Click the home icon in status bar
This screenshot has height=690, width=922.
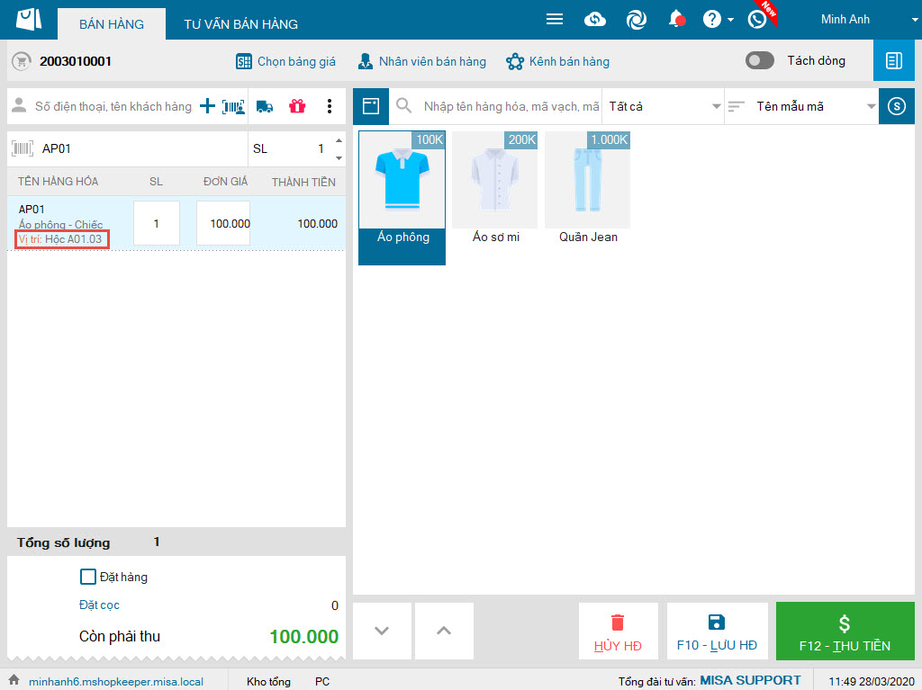pyautogui.click(x=14, y=679)
